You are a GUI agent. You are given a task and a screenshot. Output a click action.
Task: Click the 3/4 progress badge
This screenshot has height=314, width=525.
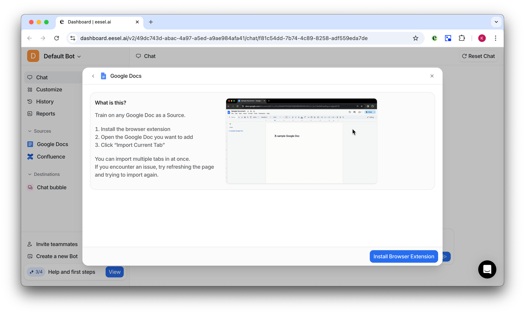tap(36, 272)
